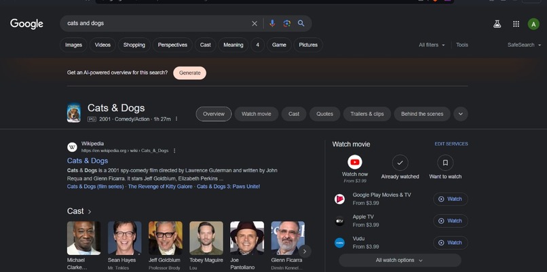The height and width of the screenshot is (272, 547).
Task: Add movie to Want to watch
Action: (x=445, y=163)
